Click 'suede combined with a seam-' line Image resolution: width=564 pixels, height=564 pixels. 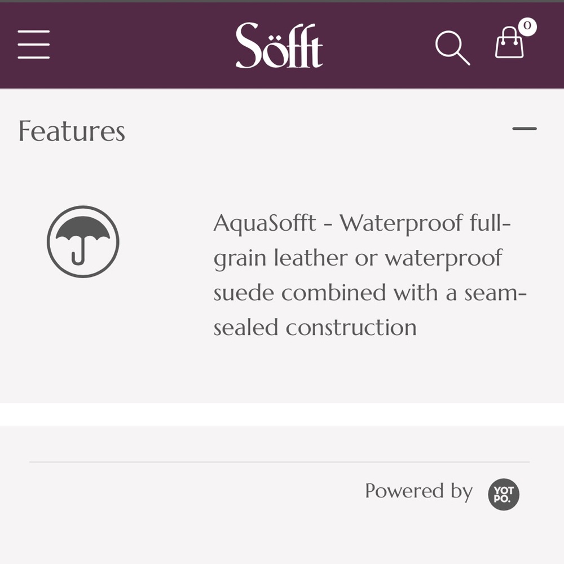coord(370,293)
